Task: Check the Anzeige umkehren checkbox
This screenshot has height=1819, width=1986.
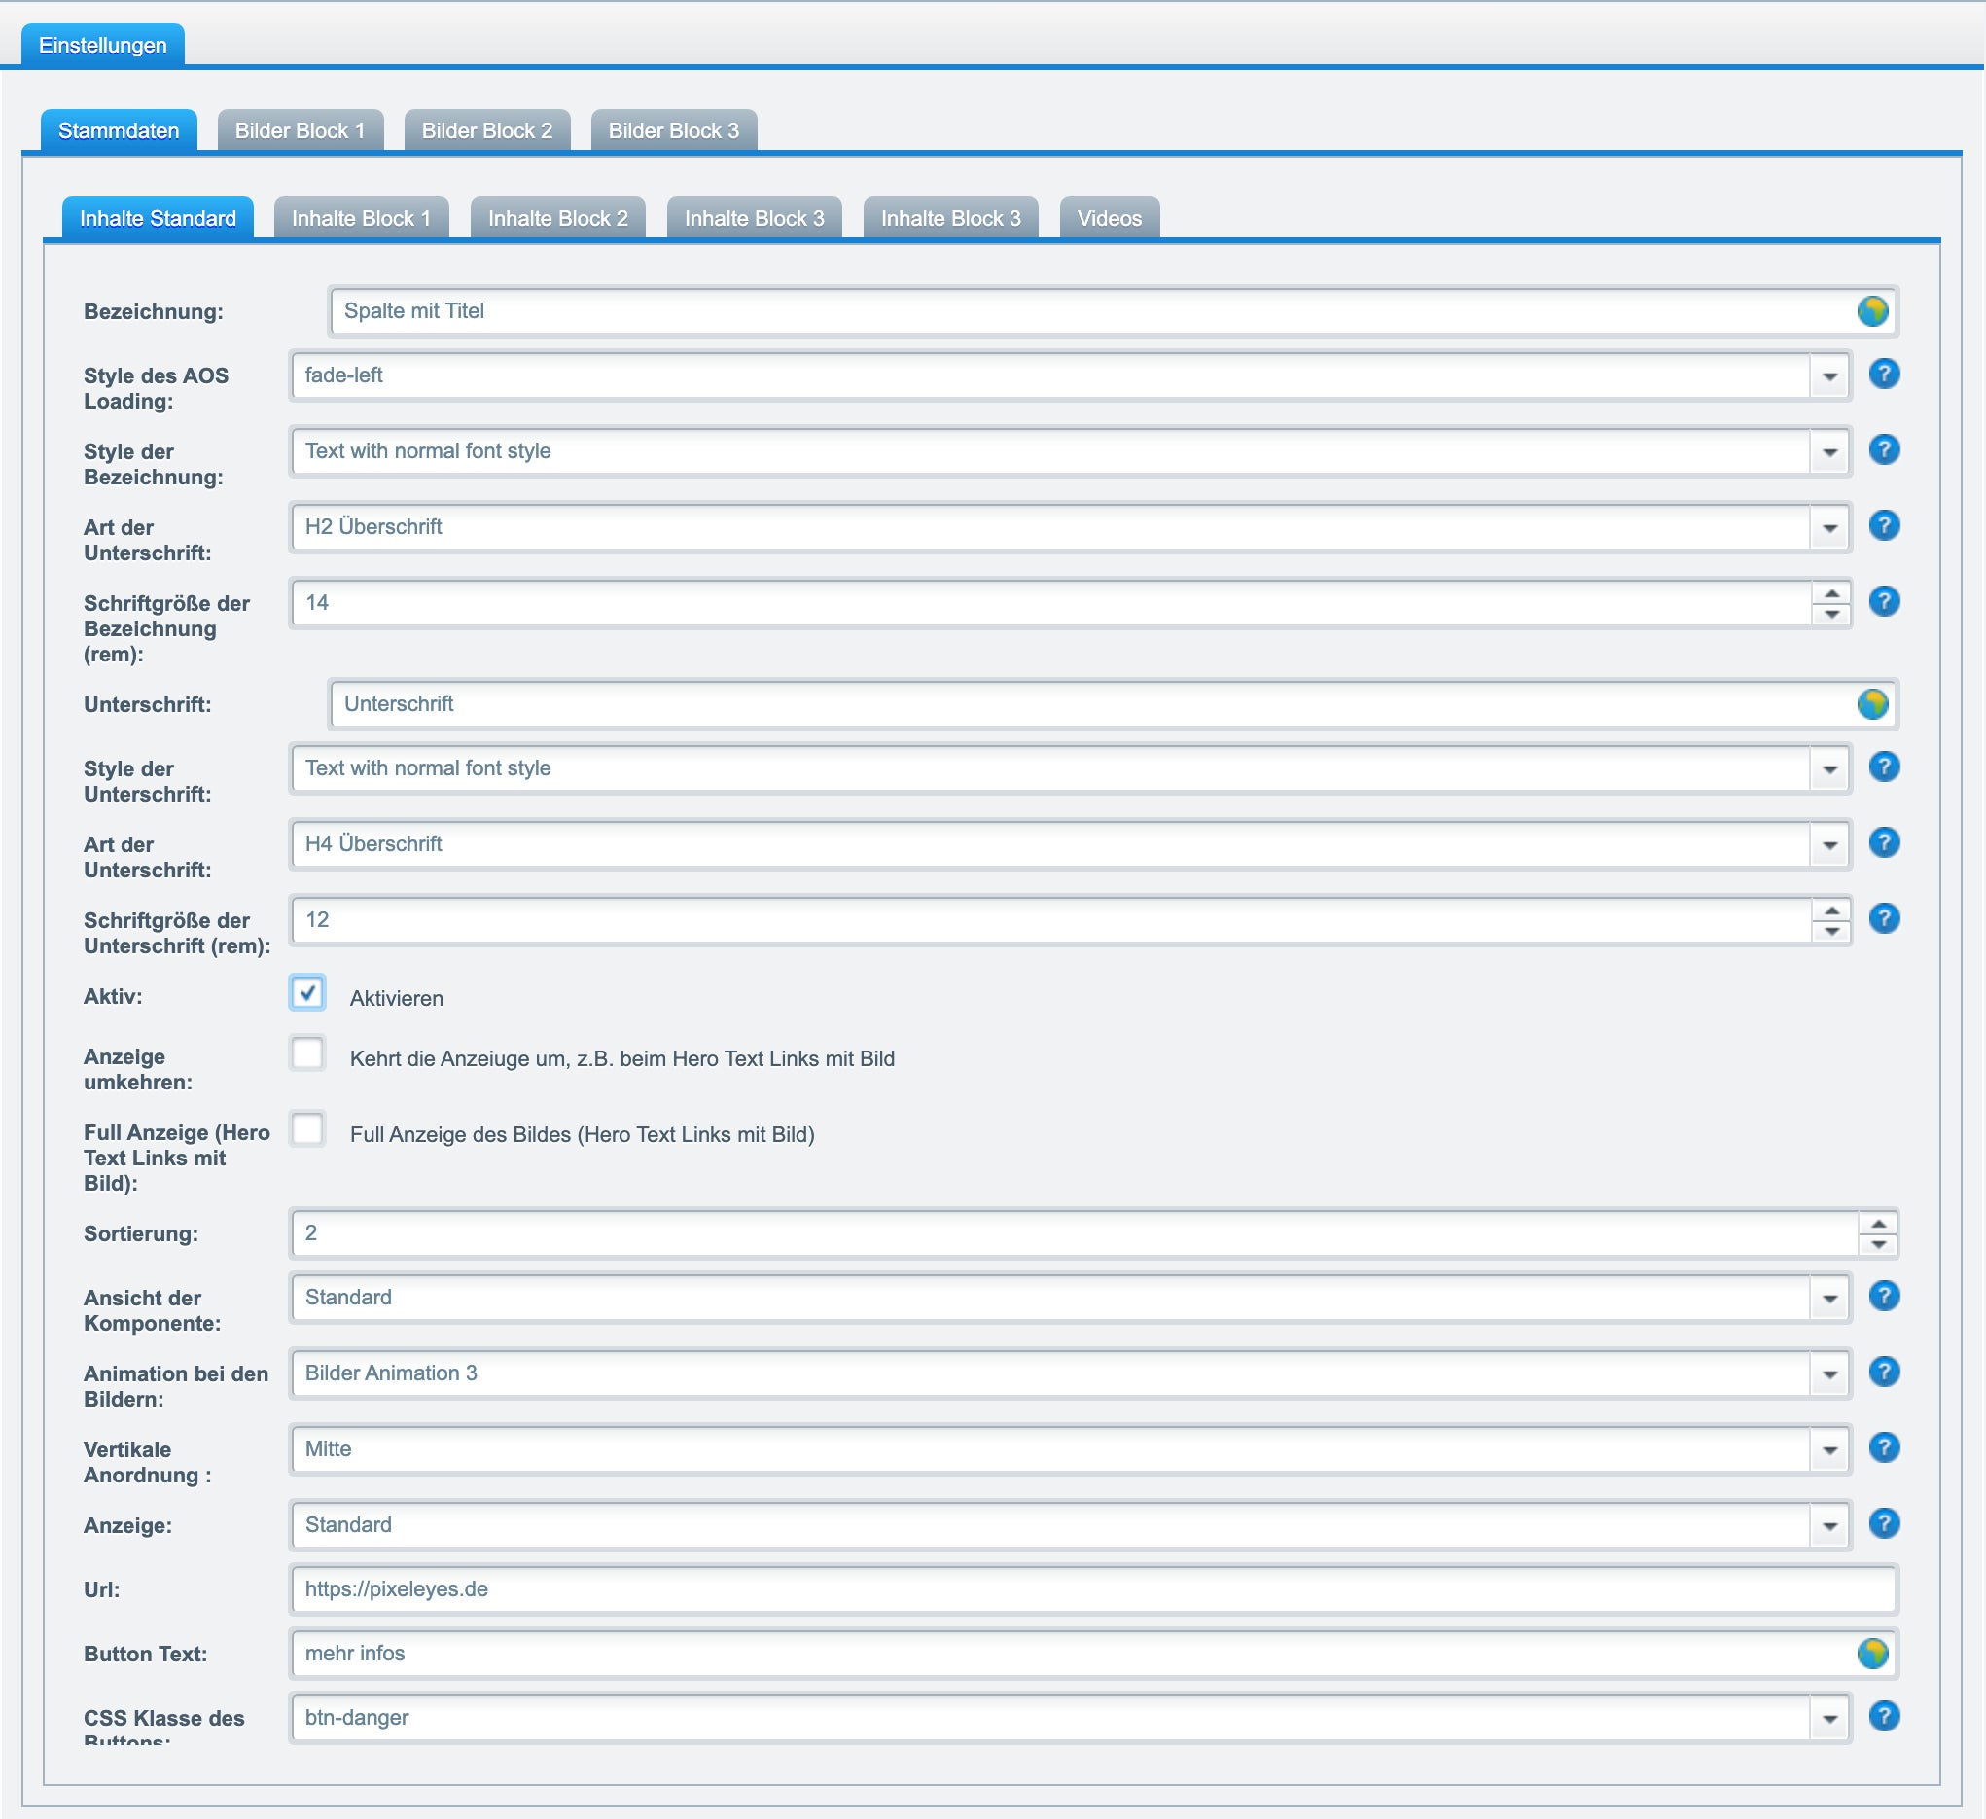Action: [307, 1052]
